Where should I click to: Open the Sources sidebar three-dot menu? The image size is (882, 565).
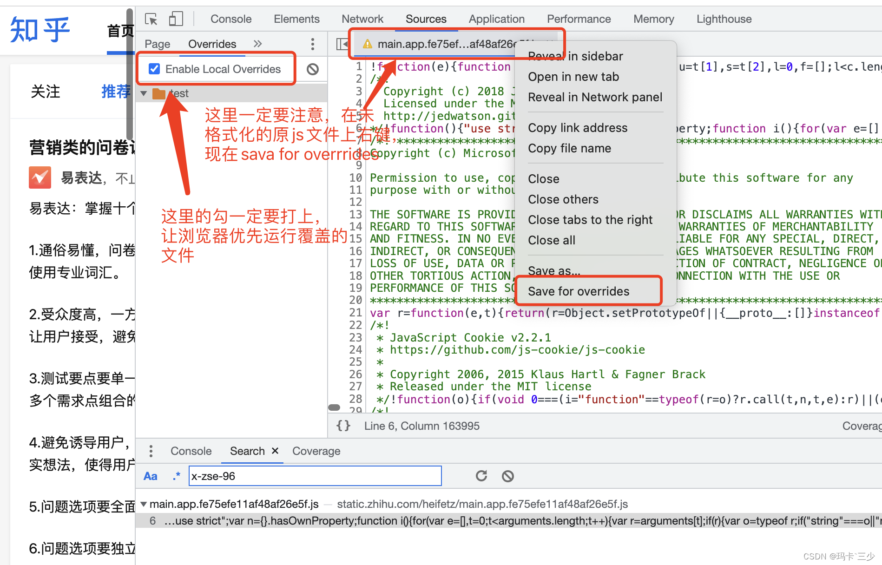313,44
